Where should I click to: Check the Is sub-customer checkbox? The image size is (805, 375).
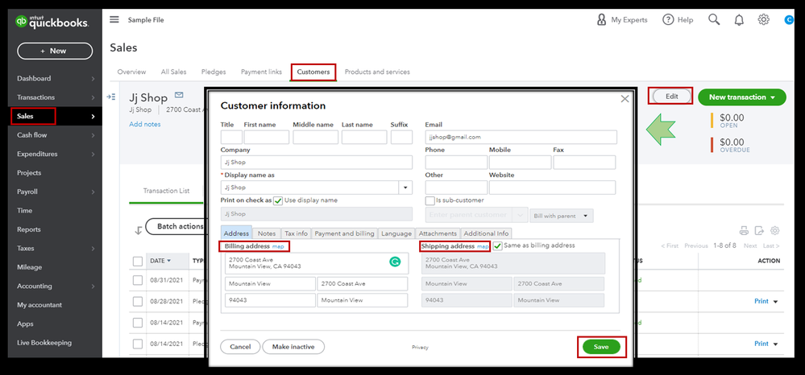pos(429,200)
